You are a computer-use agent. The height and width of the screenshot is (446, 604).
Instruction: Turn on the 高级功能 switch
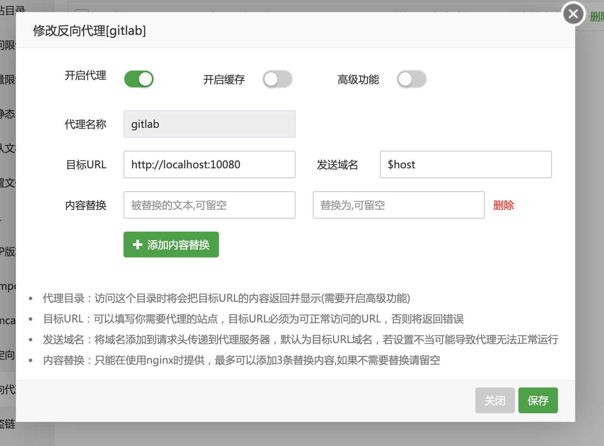click(x=412, y=79)
